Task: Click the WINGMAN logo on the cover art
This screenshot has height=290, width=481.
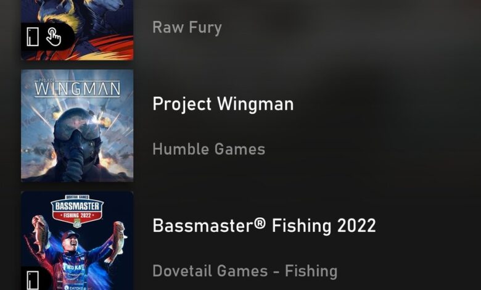Action: pos(77,88)
